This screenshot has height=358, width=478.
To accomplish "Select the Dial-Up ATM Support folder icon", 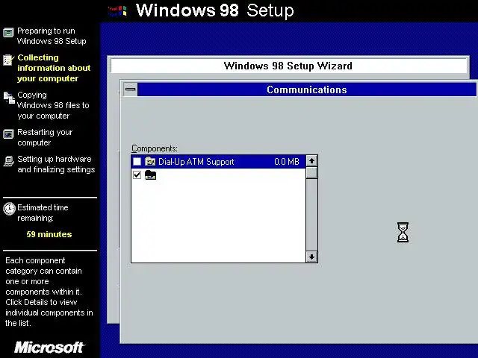I will point(150,161).
